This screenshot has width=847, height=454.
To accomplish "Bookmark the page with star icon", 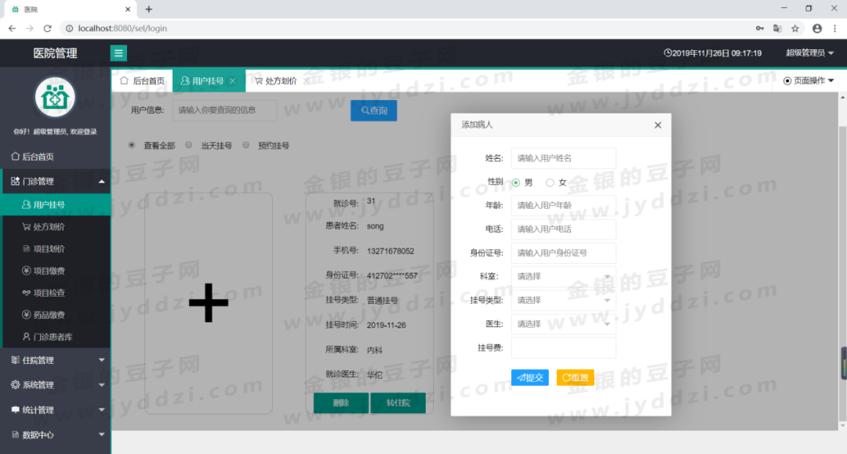I will [x=795, y=28].
